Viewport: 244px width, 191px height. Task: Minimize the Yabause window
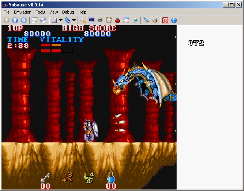[x=226, y=5]
